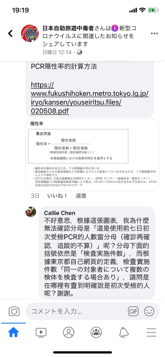Tap the 日本自助旅遊中毒者 page avatar
165x357 pixels.
click(30, 33)
